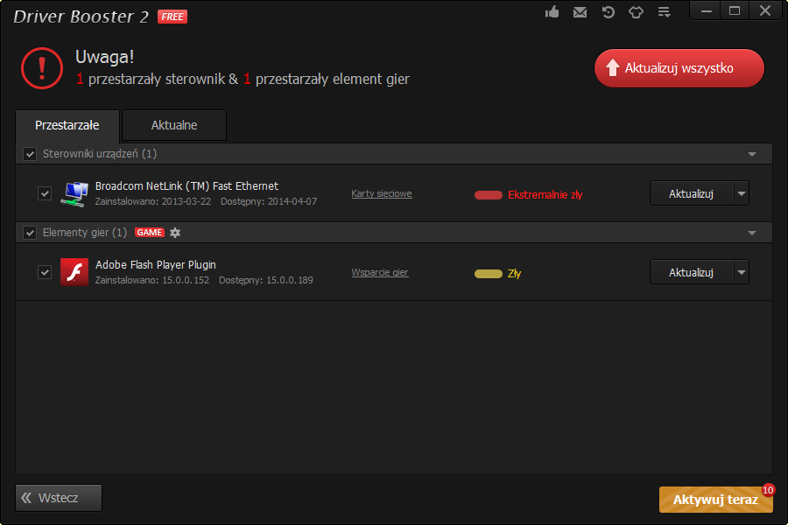Click the Aktualizuj wszystko button

pos(679,68)
